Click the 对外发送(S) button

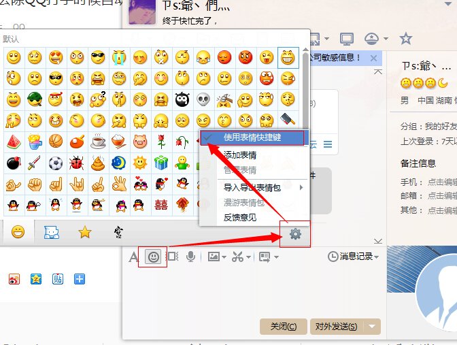pyautogui.click(x=337, y=327)
